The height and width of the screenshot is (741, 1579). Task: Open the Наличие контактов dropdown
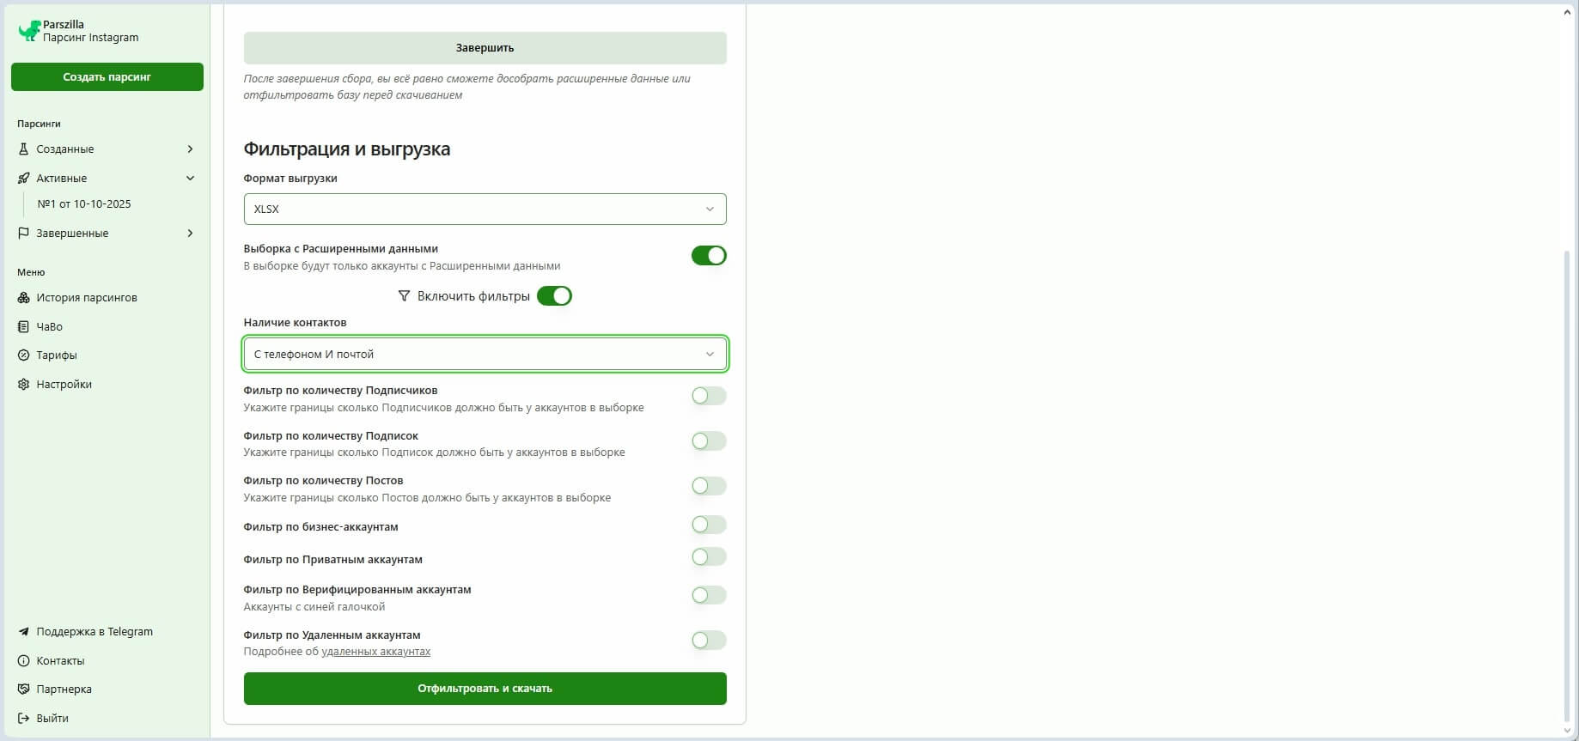pos(485,355)
